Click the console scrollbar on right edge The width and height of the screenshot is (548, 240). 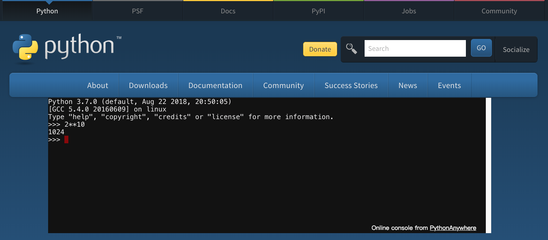point(488,165)
